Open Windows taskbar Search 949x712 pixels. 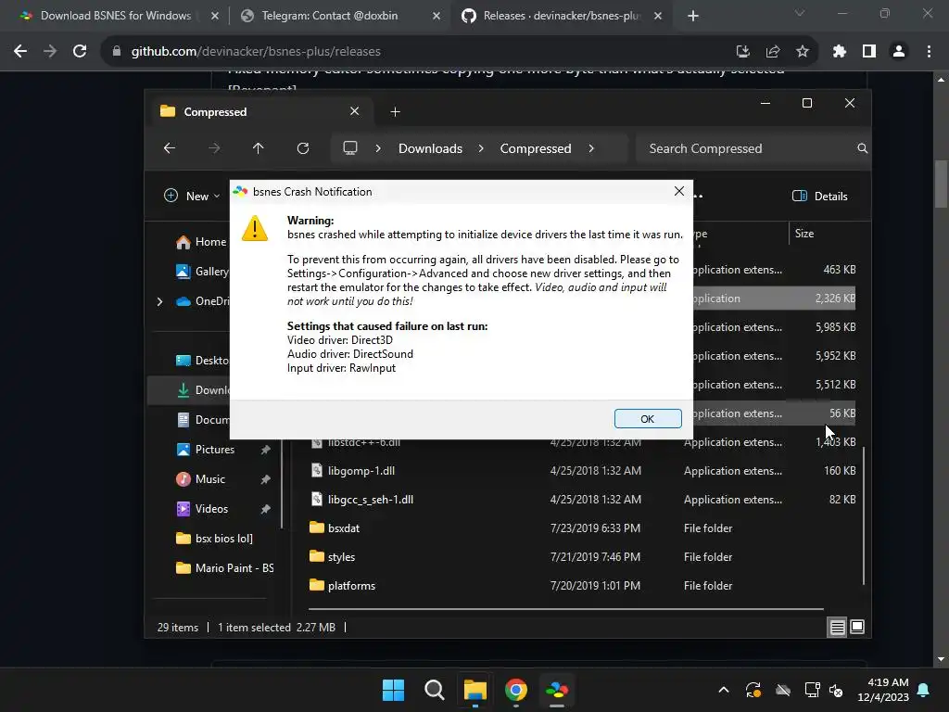434,690
